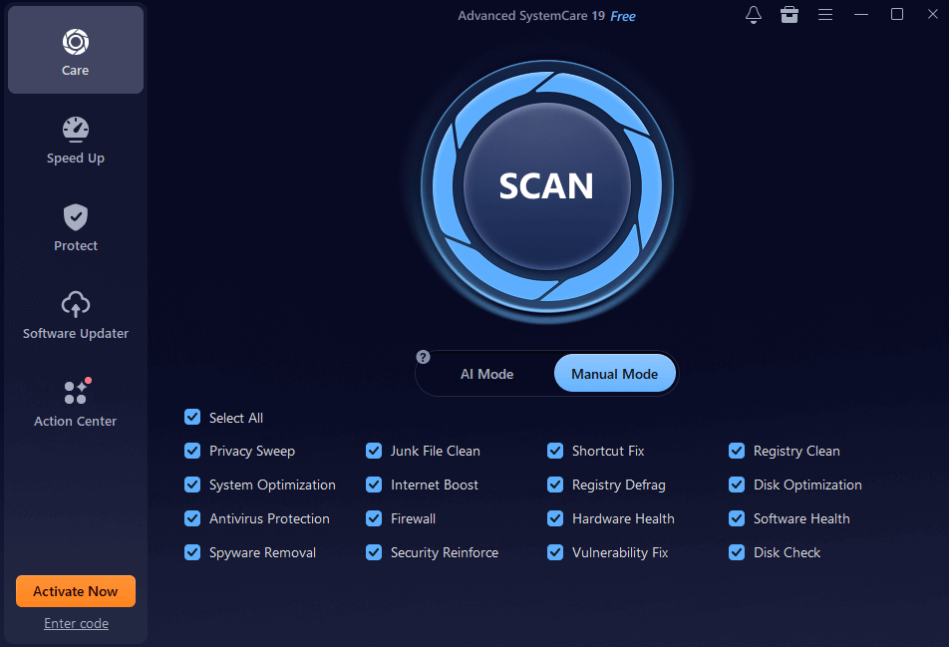Uncheck Disk Check
Image resolution: width=949 pixels, height=647 pixels.
click(x=736, y=552)
